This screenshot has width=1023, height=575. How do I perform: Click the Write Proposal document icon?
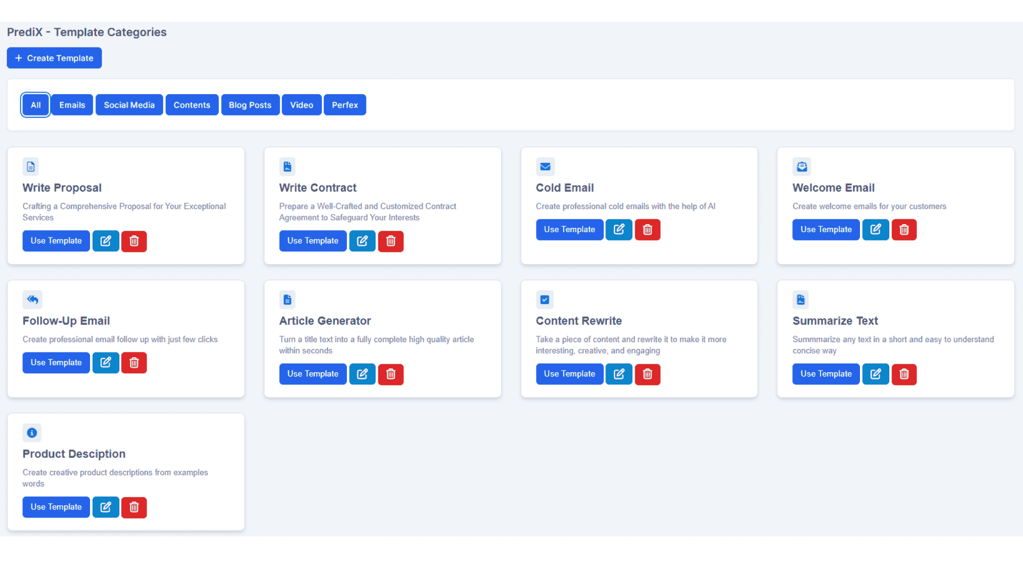(31, 167)
